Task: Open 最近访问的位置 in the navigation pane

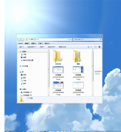Action: [27, 60]
